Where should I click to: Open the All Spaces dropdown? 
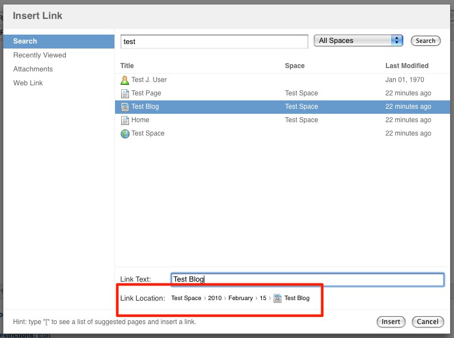pos(358,41)
